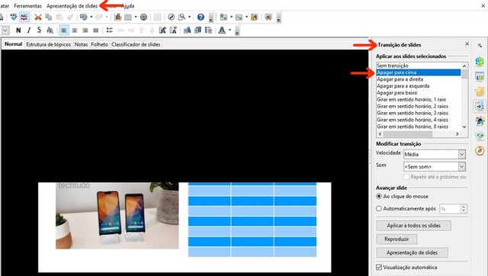This screenshot has height=276, width=488.
Task: Select 'Apagar para baixo' transition
Action: coord(418,93)
